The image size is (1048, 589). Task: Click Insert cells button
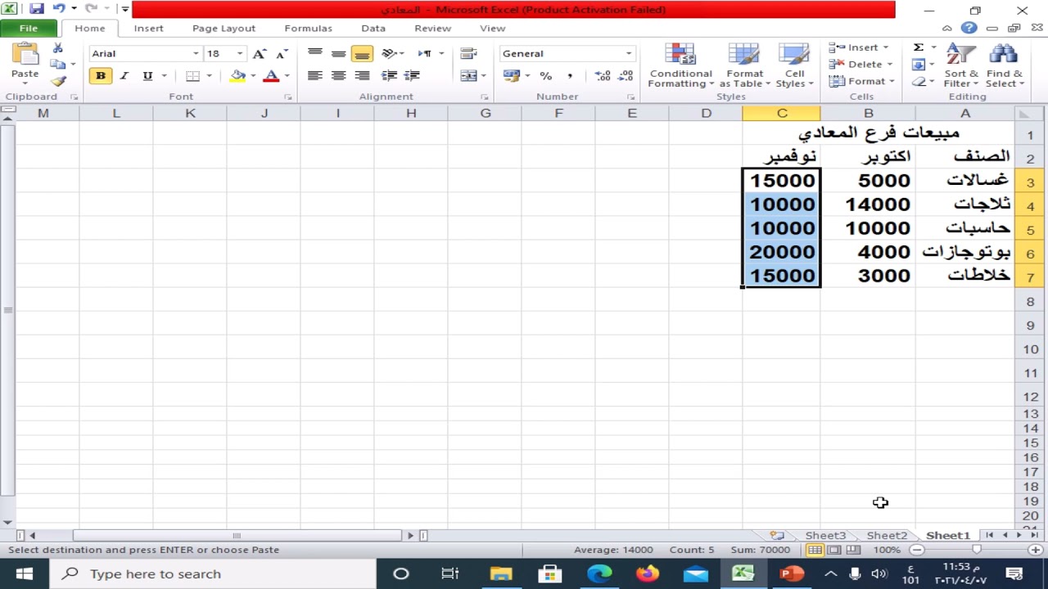861,47
